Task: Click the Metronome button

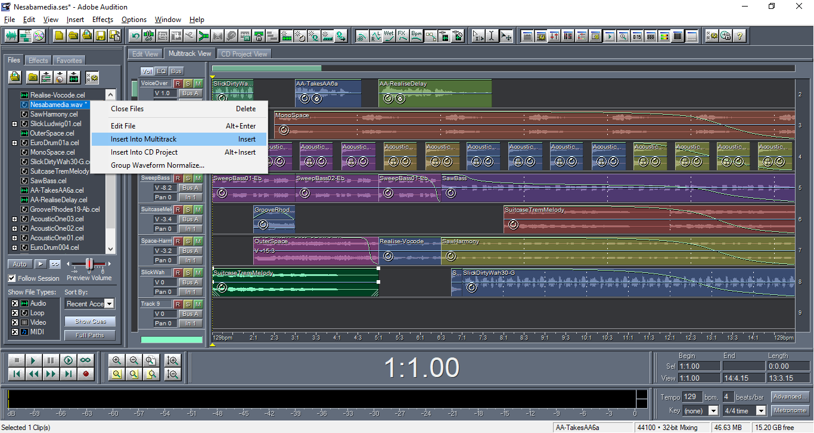Action: pos(790,410)
